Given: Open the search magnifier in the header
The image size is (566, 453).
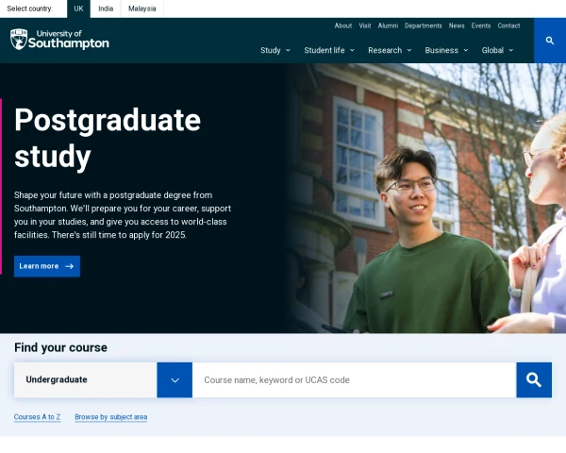Looking at the screenshot, I should 550,41.
